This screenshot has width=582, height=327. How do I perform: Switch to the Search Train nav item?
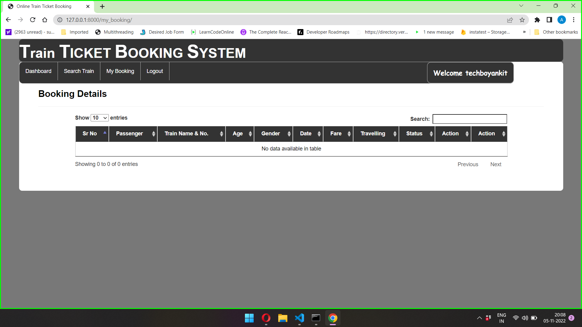pos(79,71)
